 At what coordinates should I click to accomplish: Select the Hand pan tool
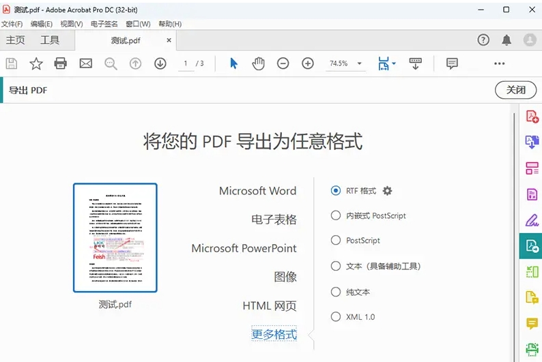click(258, 63)
